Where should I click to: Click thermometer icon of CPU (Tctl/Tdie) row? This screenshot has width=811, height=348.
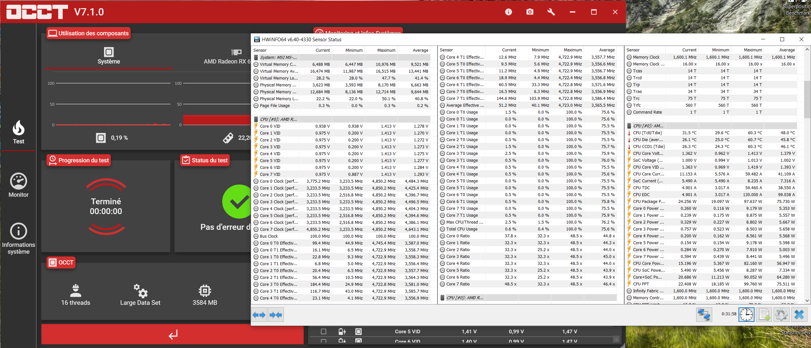pos(629,133)
